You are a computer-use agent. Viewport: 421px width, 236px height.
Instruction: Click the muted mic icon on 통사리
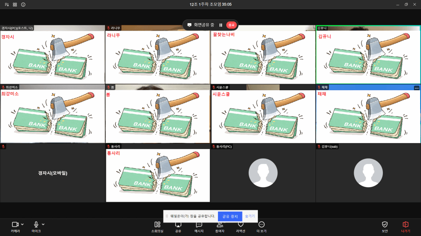point(108,147)
